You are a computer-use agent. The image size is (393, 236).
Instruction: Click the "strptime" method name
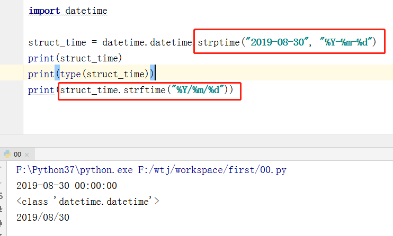[219, 42]
